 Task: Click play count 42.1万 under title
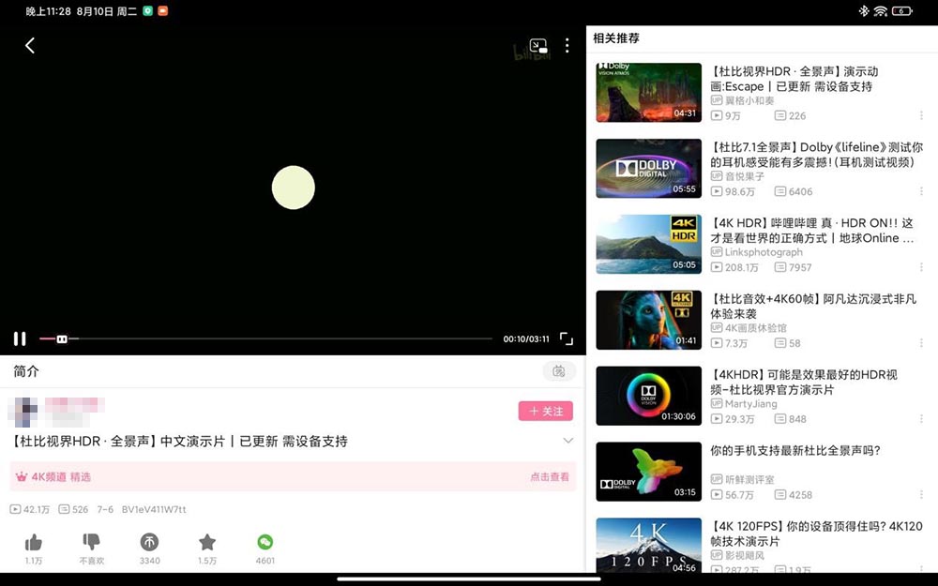(x=30, y=509)
